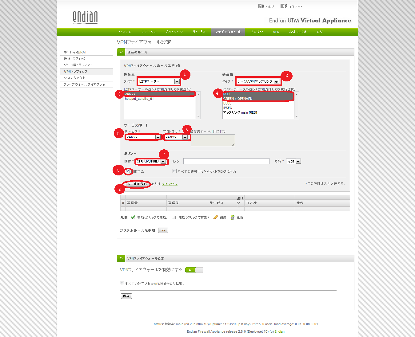The height and width of the screenshot is (337, 415).
Task: Open the source type L2TPユーザー dropdown
Action: (x=159, y=81)
